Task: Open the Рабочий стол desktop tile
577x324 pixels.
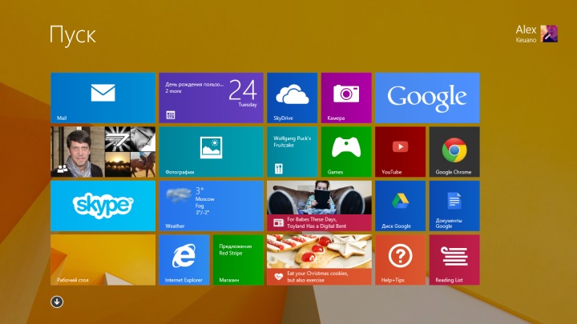Action: click(103, 259)
